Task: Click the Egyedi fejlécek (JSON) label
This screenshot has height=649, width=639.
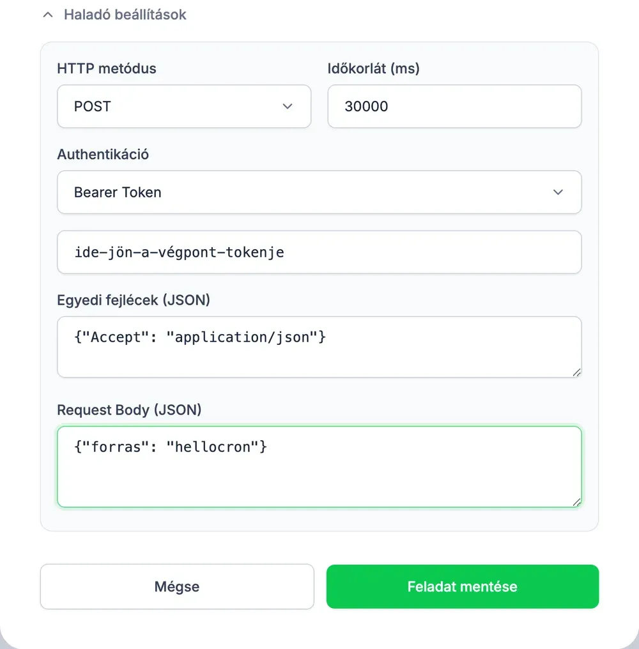Action: (134, 300)
